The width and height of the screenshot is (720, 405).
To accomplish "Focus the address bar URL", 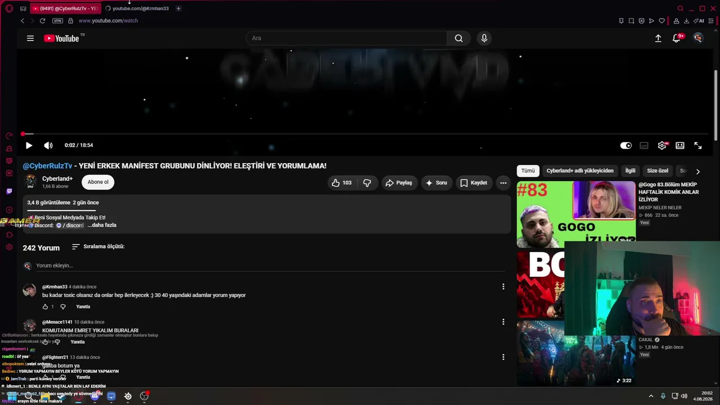I will pyautogui.click(x=108, y=21).
